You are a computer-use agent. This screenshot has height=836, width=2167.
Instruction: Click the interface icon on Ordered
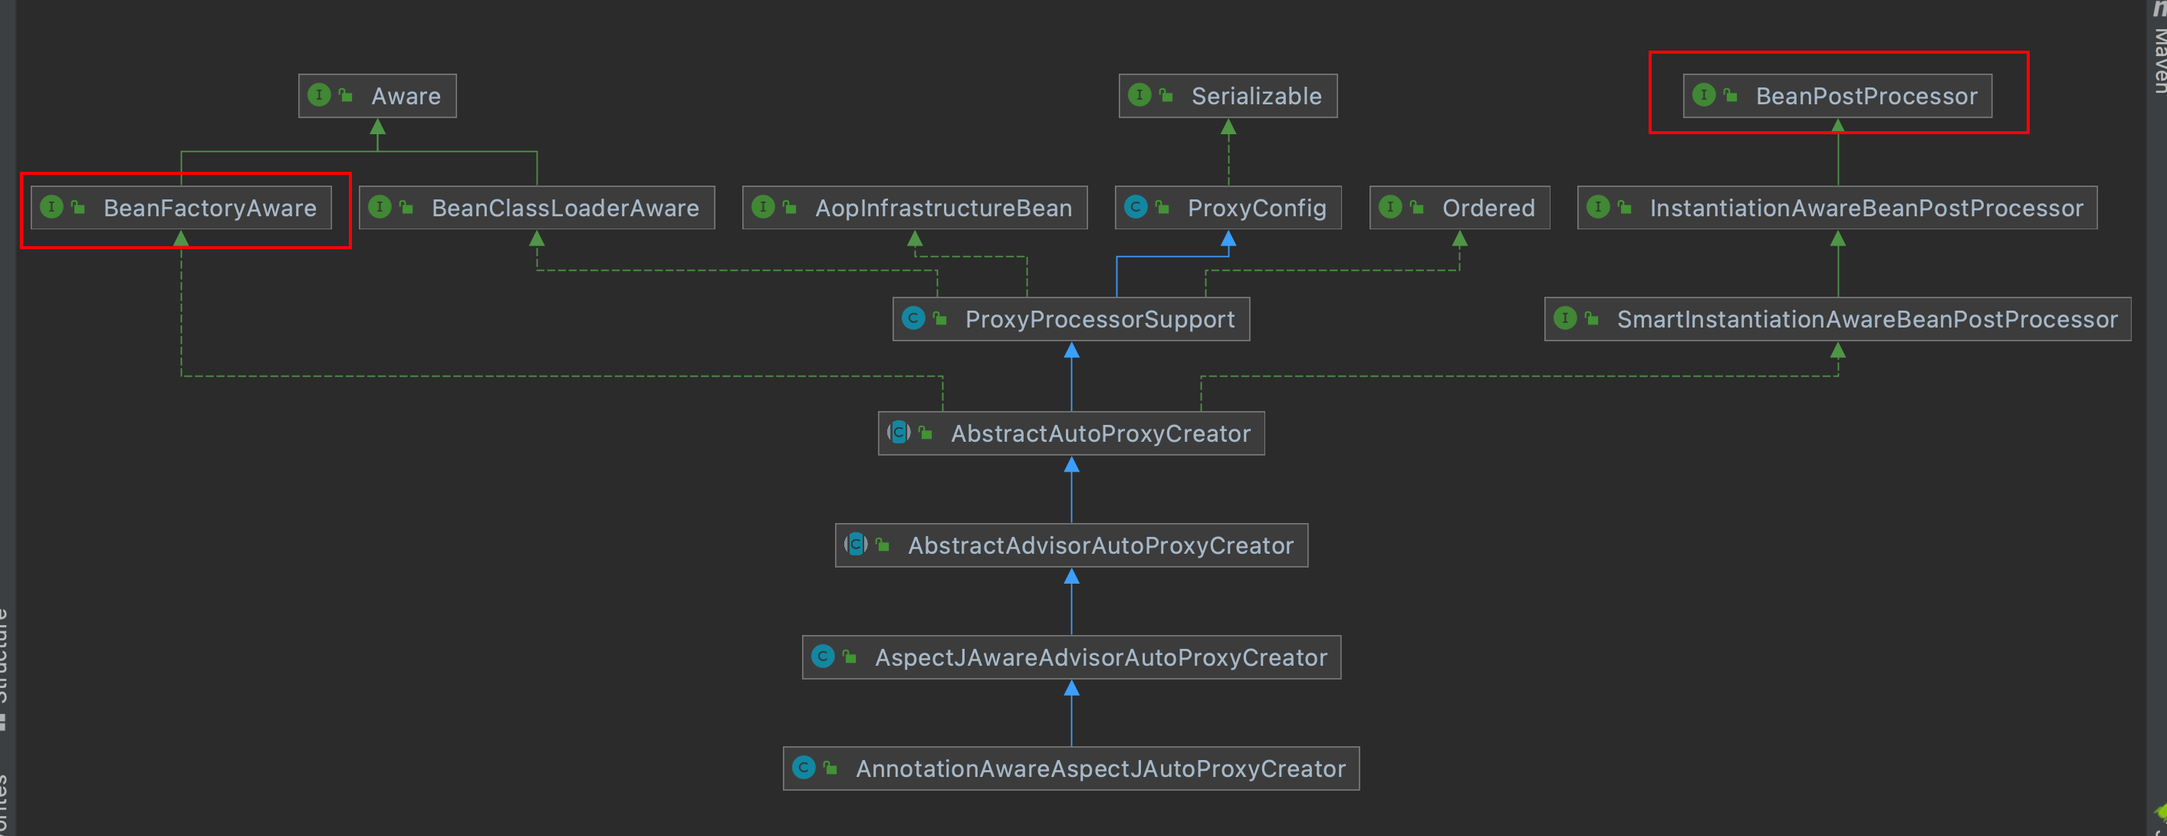(1390, 207)
